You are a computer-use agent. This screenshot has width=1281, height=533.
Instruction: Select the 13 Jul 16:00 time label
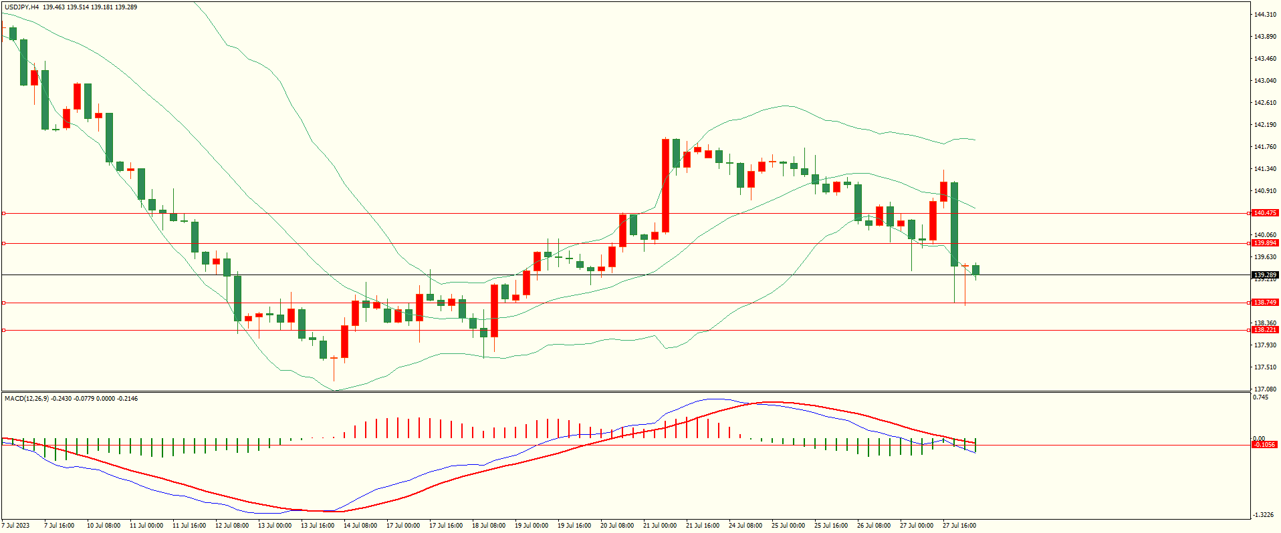pyautogui.click(x=318, y=526)
